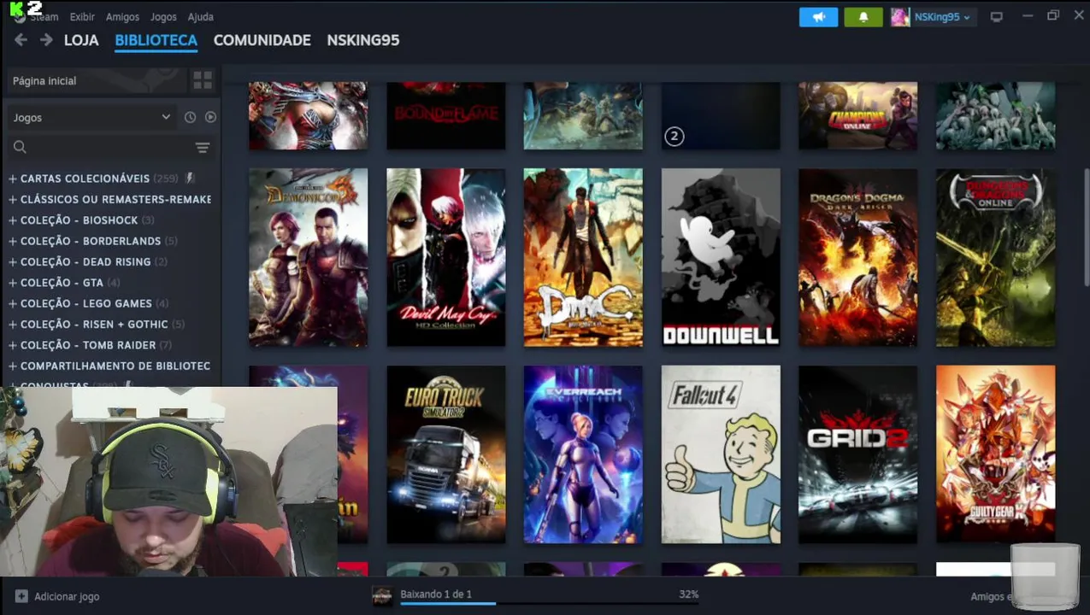The image size is (1090, 615).
Task: Open advanced filter sliders icon
Action: 203,148
